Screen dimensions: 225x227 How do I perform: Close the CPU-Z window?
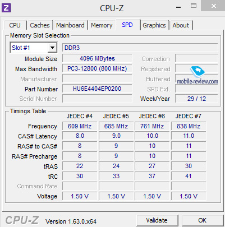pyautogui.click(x=213, y=6)
